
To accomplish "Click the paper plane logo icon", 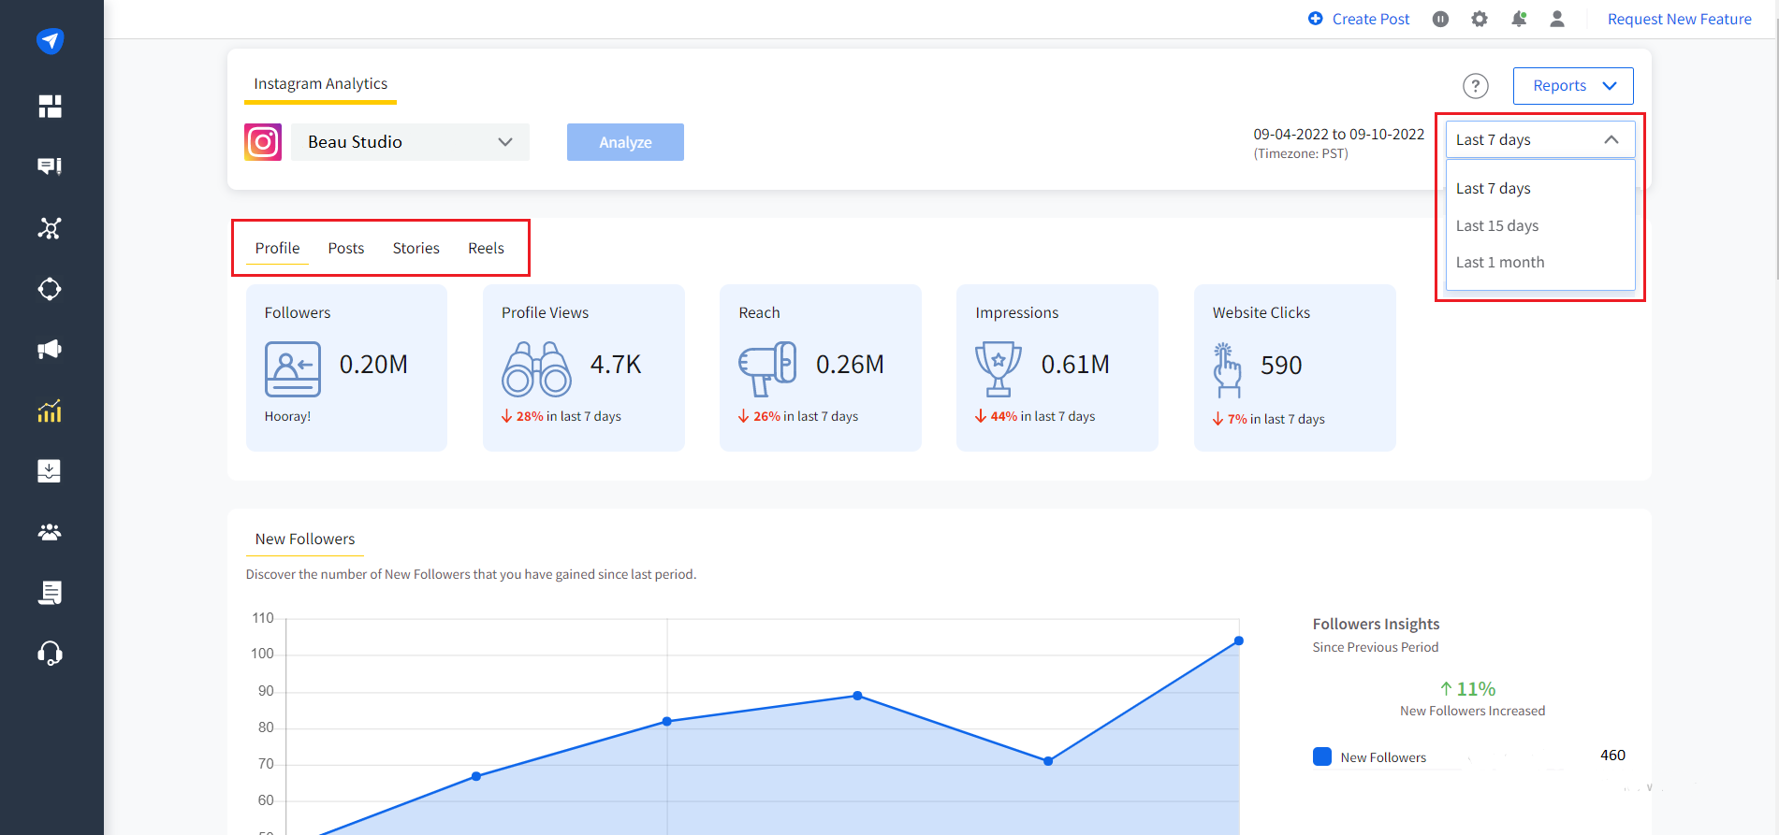I will pos(50,41).
